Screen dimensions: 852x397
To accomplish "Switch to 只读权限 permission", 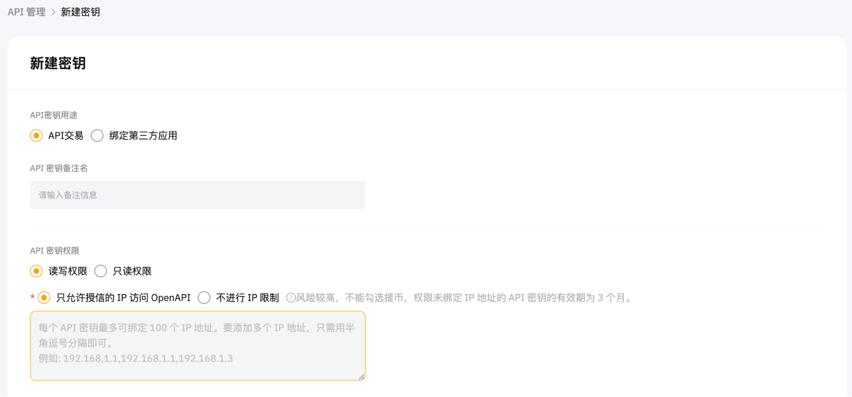I will point(101,271).
